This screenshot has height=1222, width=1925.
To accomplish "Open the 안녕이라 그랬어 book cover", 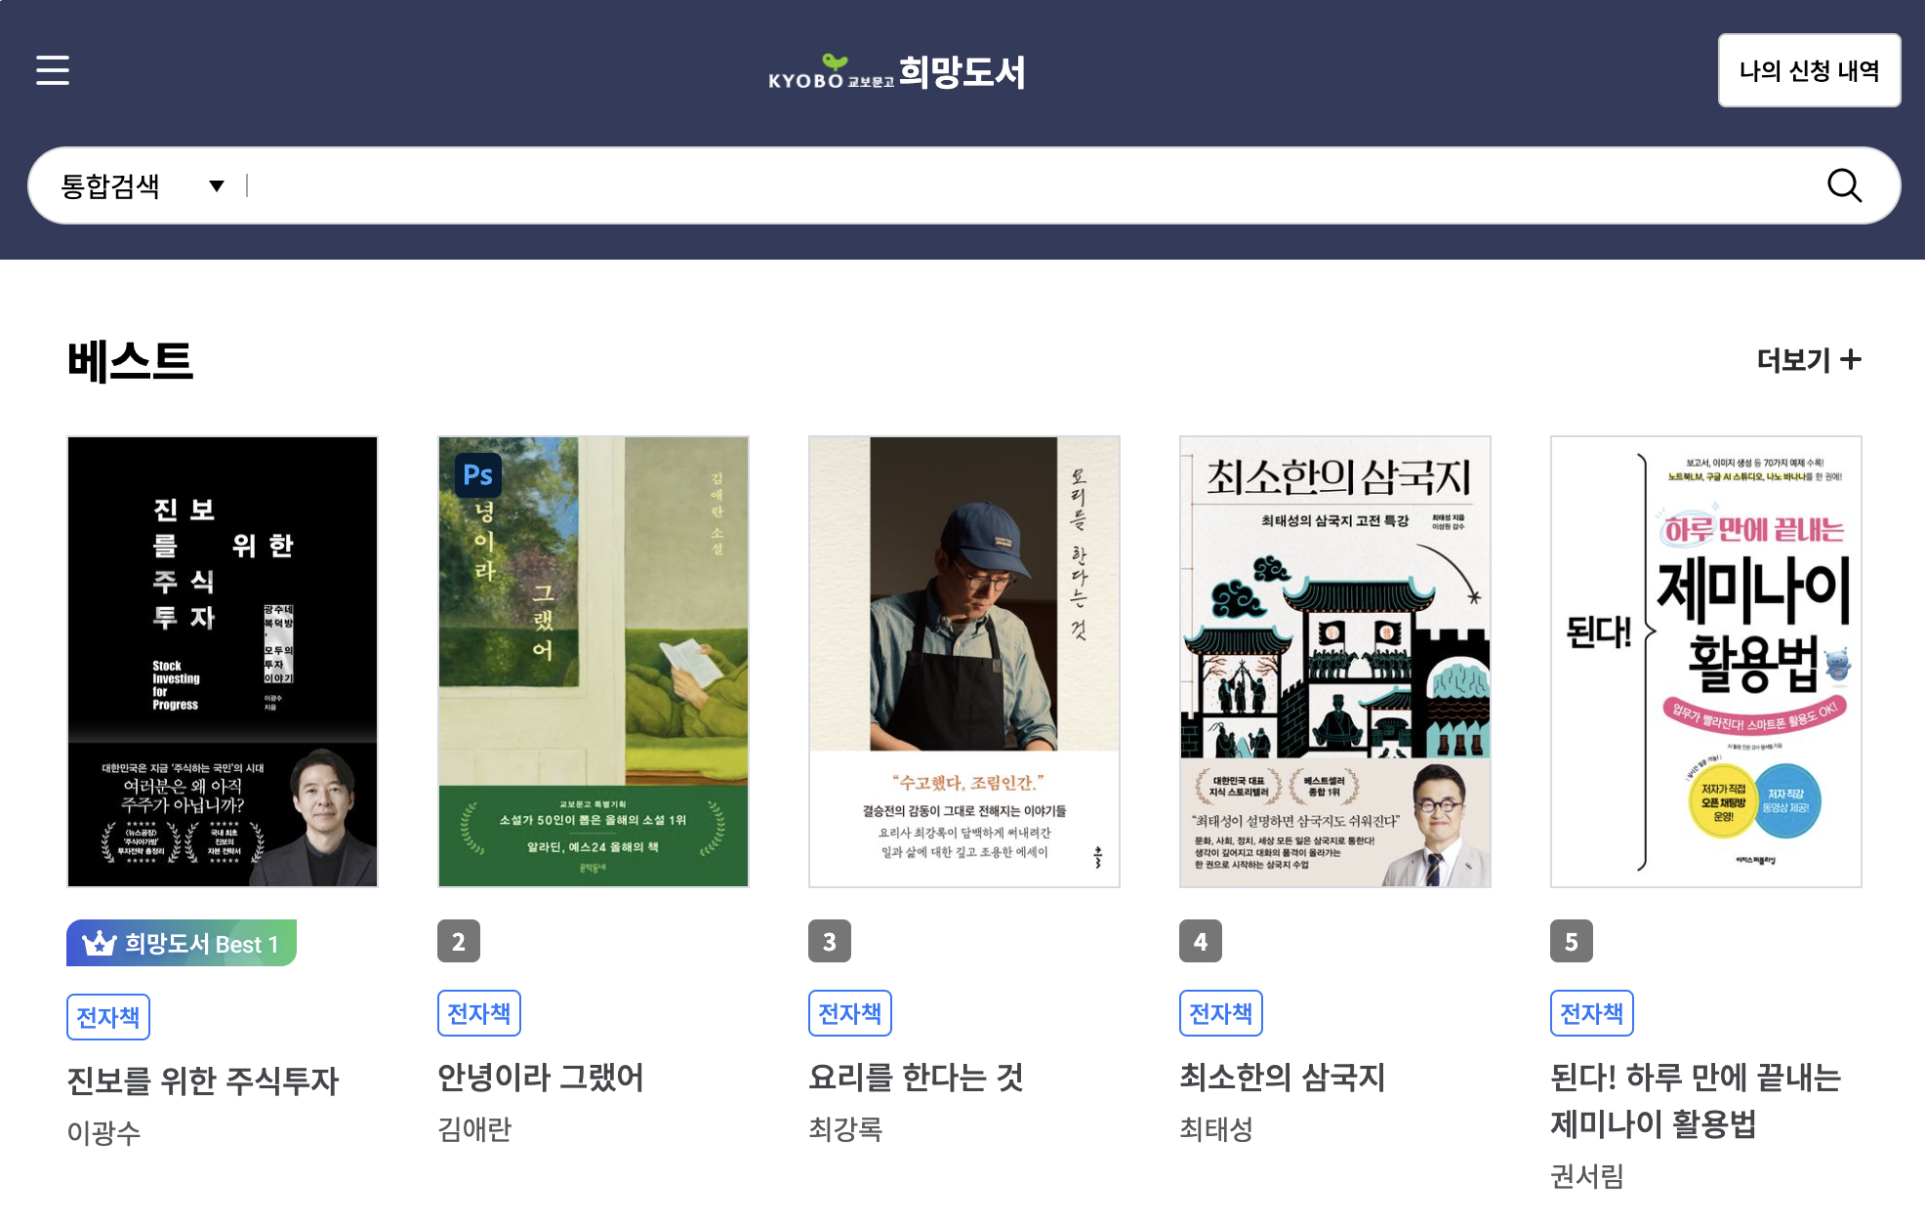I will pyautogui.click(x=594, y=662).
